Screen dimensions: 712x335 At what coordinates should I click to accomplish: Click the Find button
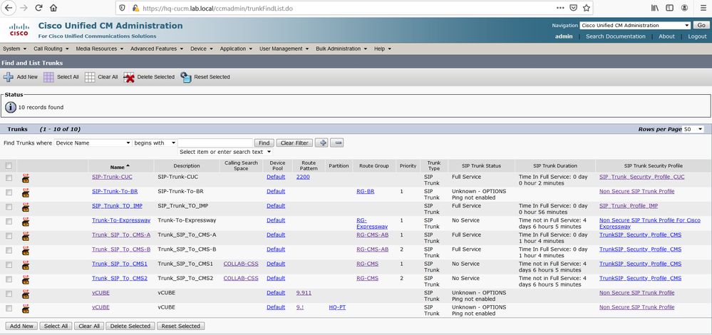coord(264,143)
